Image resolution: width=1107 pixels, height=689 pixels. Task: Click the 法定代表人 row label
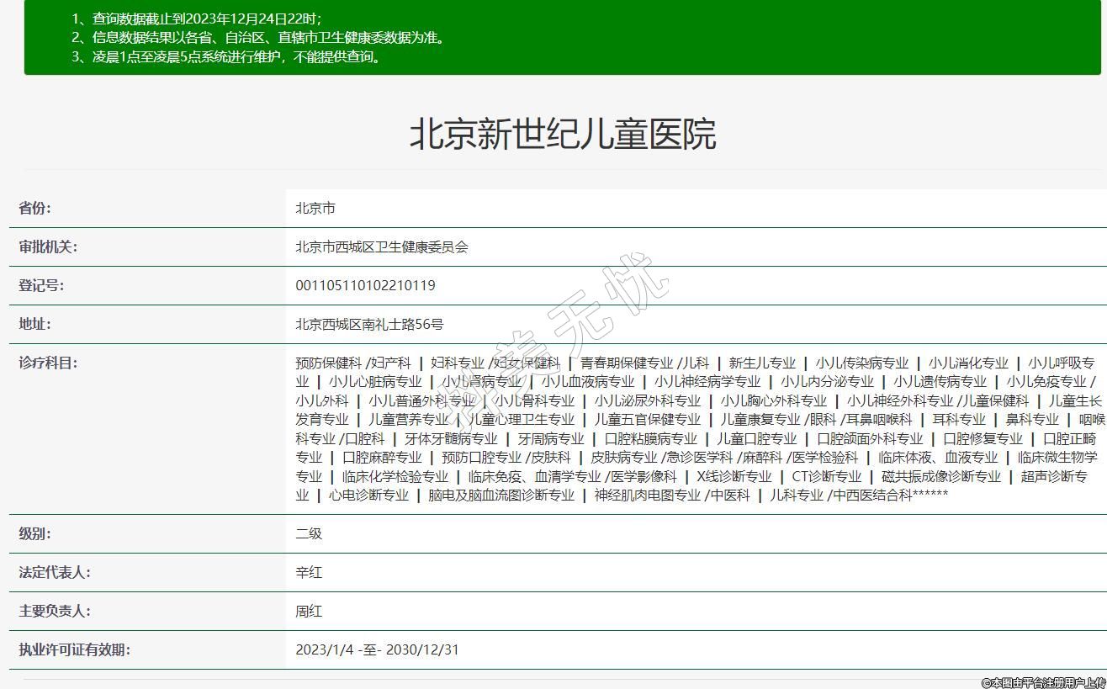pyautogui.click(x=55, y=573)
